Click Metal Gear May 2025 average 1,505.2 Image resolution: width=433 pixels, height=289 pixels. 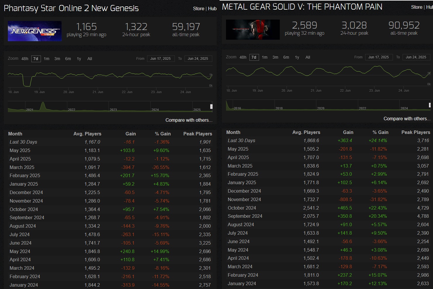311,149
